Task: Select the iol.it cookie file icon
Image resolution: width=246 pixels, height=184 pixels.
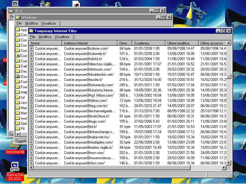Action: tap(32, 127)
